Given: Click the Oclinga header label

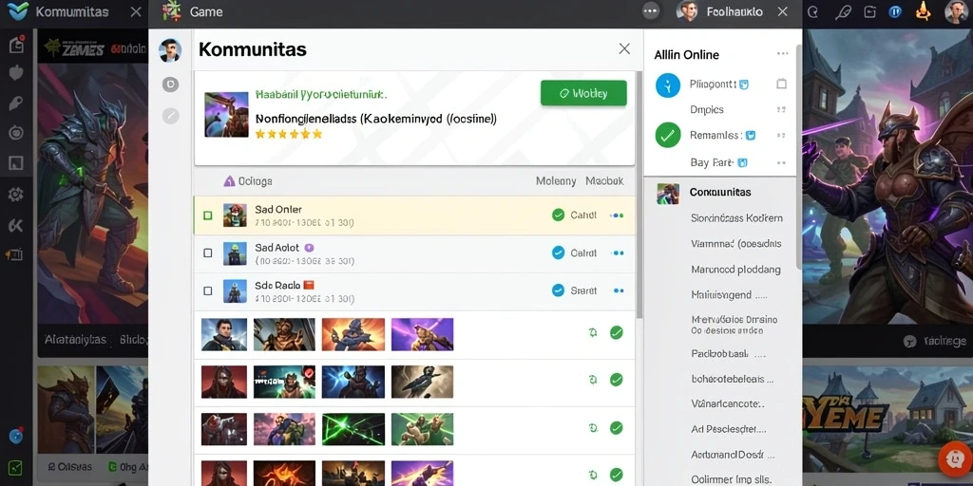Looking at the screenshot, I should (x=255, y=181).
